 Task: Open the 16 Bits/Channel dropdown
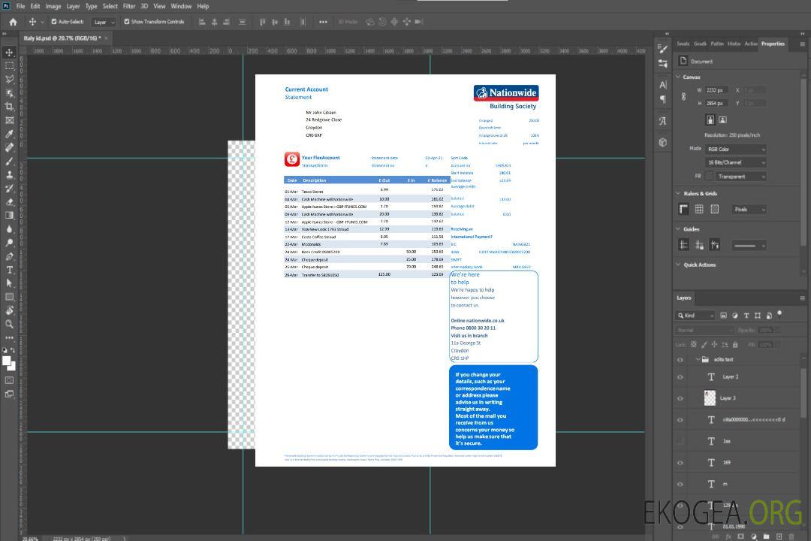pyautogui.click(x=735, y=162)
